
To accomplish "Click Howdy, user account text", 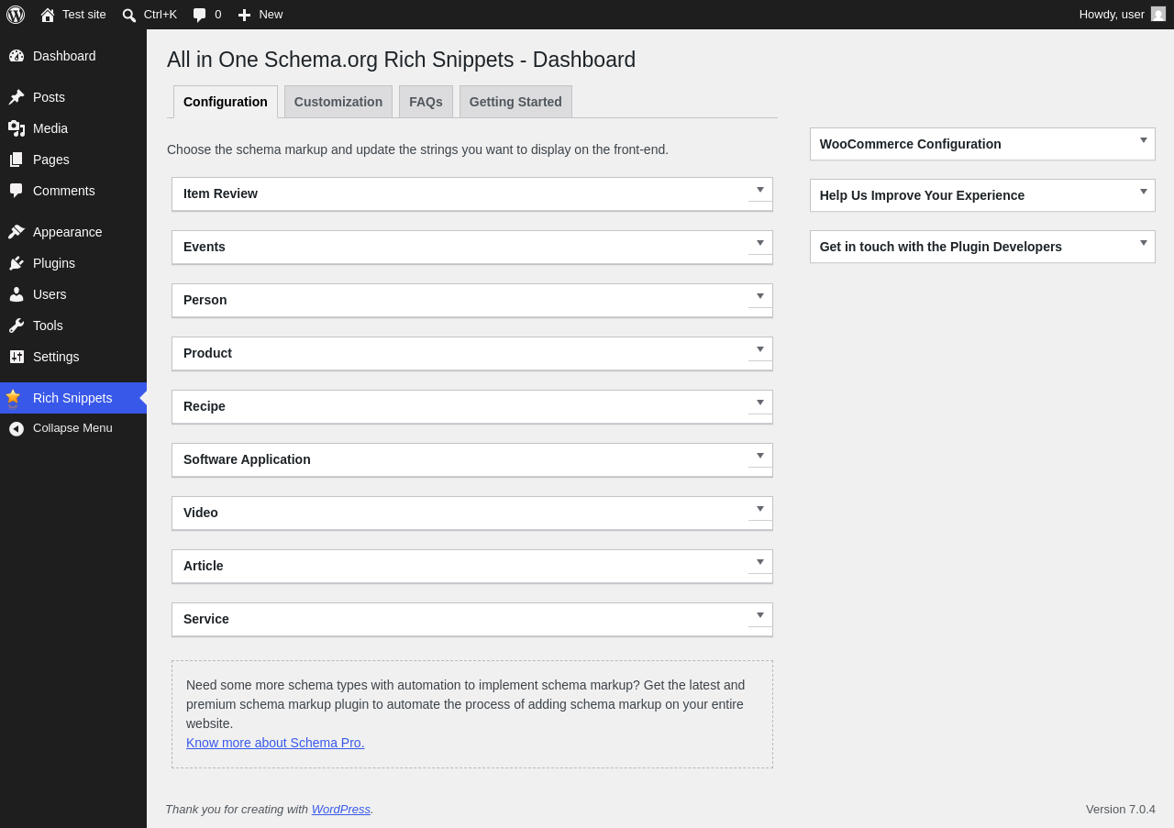I will pyautogui.click(x=1112, y=15).
